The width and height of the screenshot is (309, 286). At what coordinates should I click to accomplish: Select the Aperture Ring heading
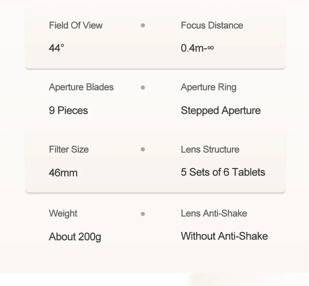(209, 87)
